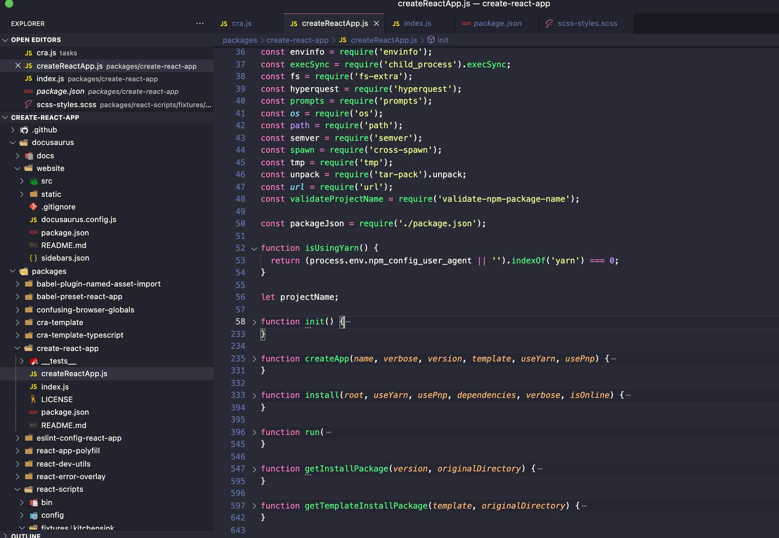The width and height of the screenshot is (779, 538).
Task: Open LICENSE file under create-react-app
Action: [x=107, y=399]
